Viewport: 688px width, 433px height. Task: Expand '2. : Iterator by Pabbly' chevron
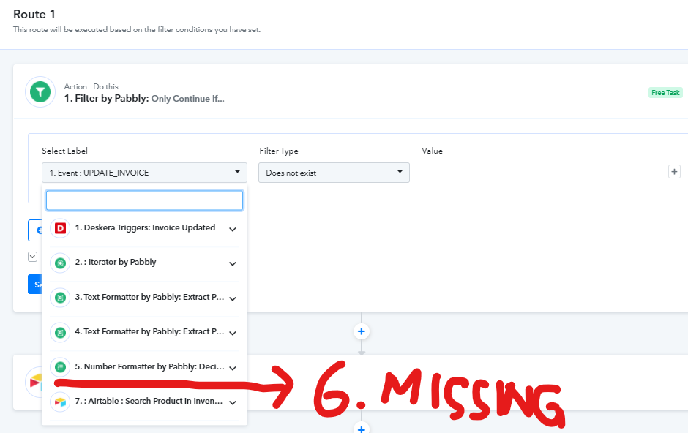coord(233,264)
